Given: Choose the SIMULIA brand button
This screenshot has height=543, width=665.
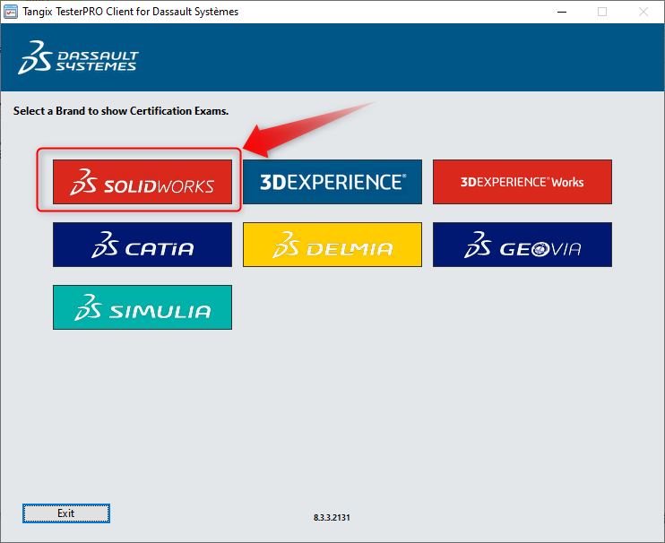Looking at the screenshot, I should pos(142,307).
